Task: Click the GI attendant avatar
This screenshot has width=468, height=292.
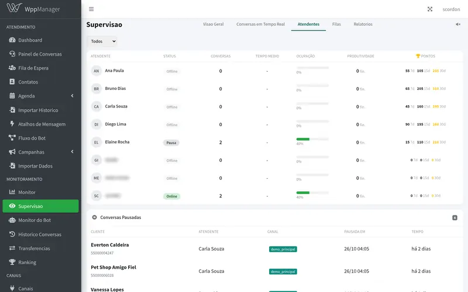Action: [x=97, y=160]
